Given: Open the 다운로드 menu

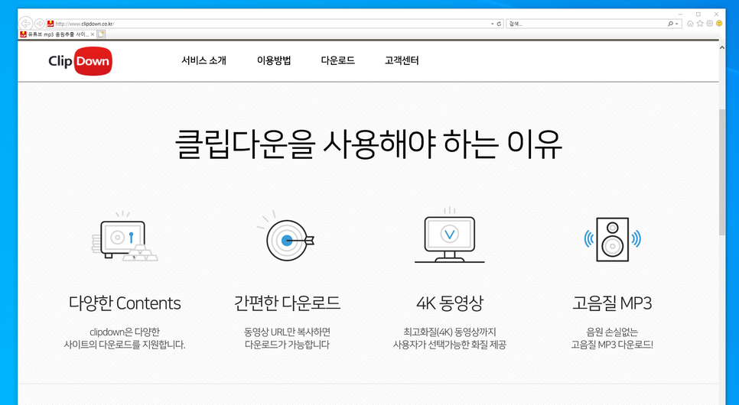Looking at the screenshot, I should [338, 61].
